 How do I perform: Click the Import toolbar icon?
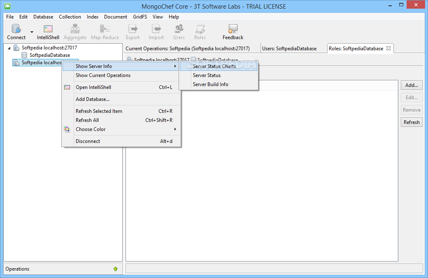[156, 32]
